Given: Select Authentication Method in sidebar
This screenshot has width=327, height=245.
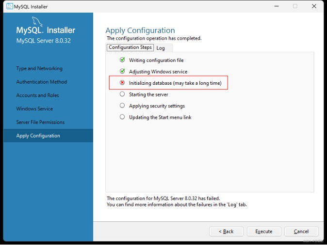Looking at the screenshot, I should [42, 82].
